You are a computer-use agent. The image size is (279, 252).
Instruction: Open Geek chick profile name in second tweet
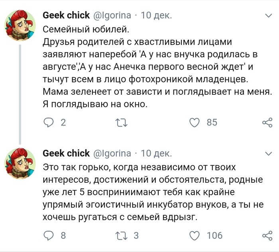(66, 153)
